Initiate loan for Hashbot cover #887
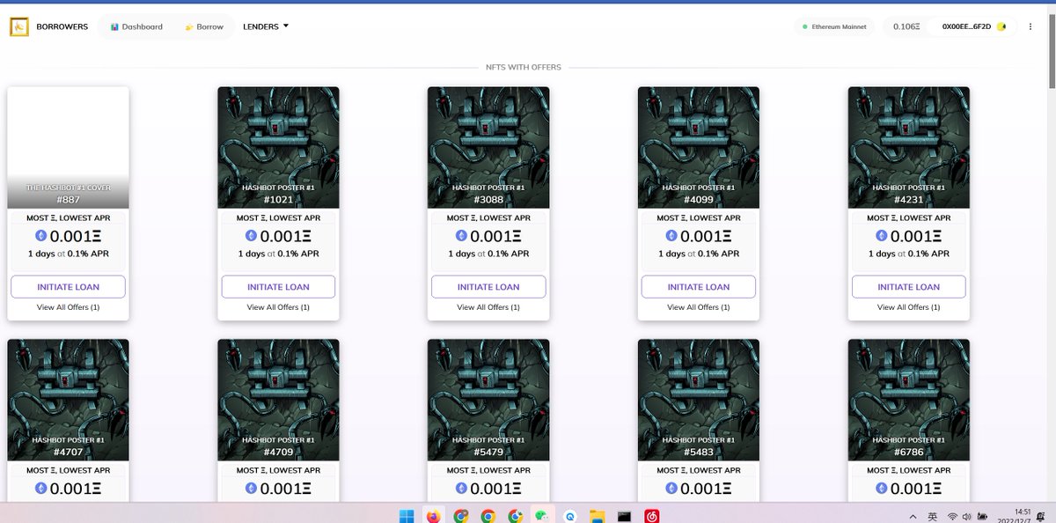Viewport: 1056px width, 523px height. pos(68,287)
